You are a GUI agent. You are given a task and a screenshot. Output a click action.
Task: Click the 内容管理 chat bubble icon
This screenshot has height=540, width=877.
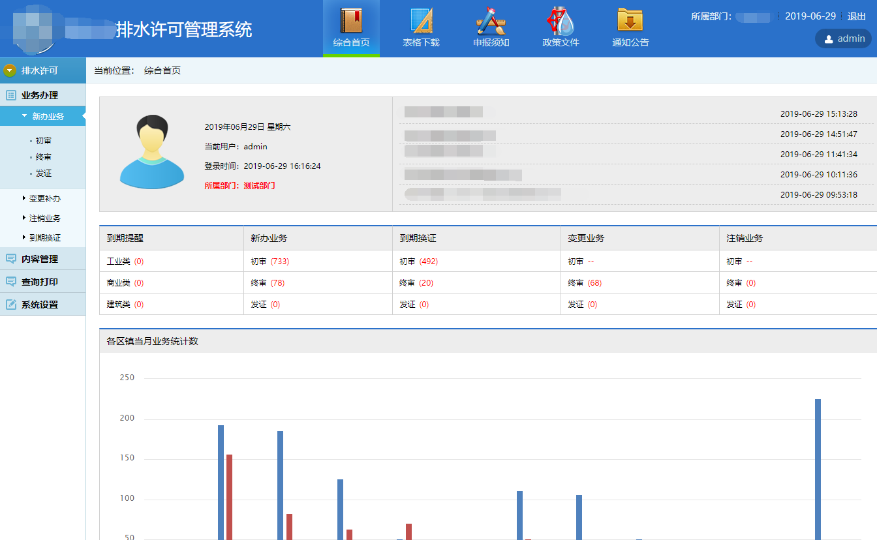(x=10, y=259)
